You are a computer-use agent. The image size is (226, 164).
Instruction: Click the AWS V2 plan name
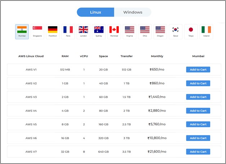[31, 83]
